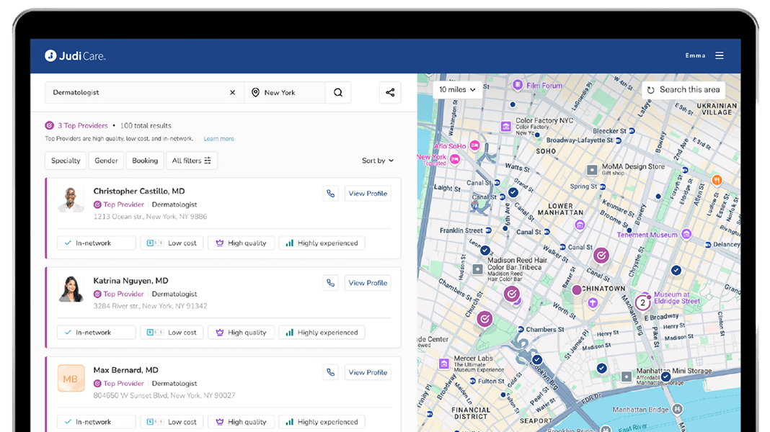Click Low cost tag on Nguyen card
Image resolution: width=770 pixels, height=432 pixels.
pyautogui.click(x=172, y=333)
